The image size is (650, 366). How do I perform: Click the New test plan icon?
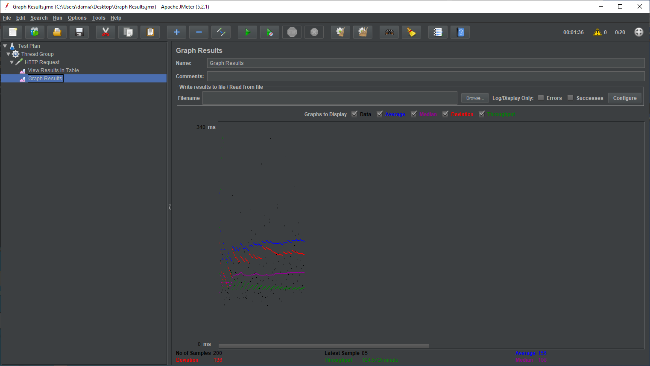point(13,32)
